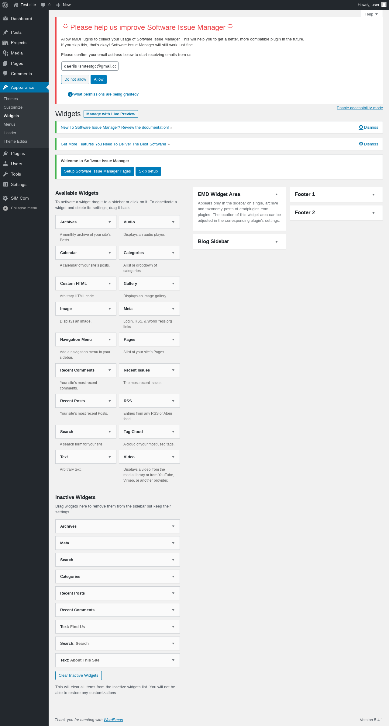The width and height of the screenshot is (389, 726).
Task: Open the Customize submenu item
Action: click(x=13, y=107)
